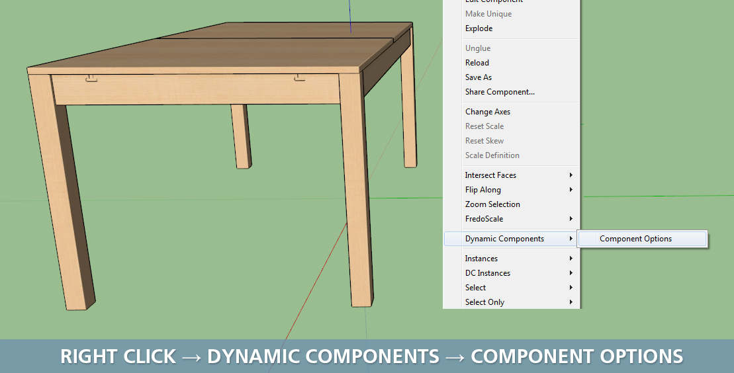
Task: Open Dynamic Components submenu
Action: point(511,239)
